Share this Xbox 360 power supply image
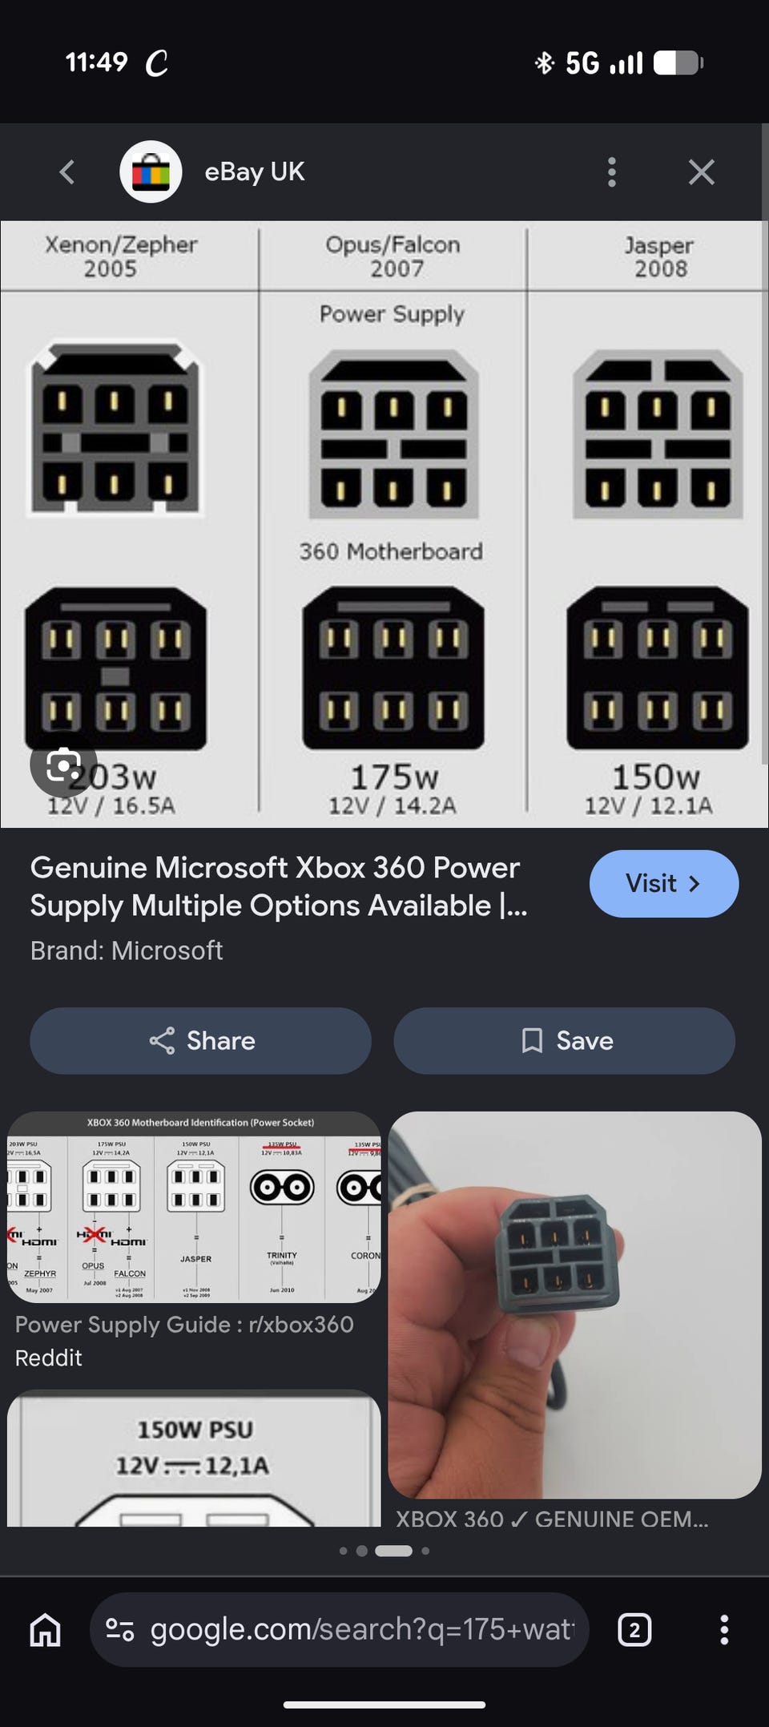Screen dimensions: 769x1727 tap(201, 1040)
